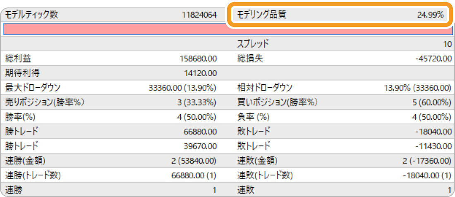
Task: Click the plain 連敗 label with value 1
Action: coord(246,190)
